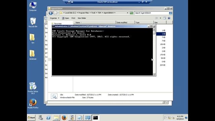Sort by the Type column header

click(x=144, y=23)
